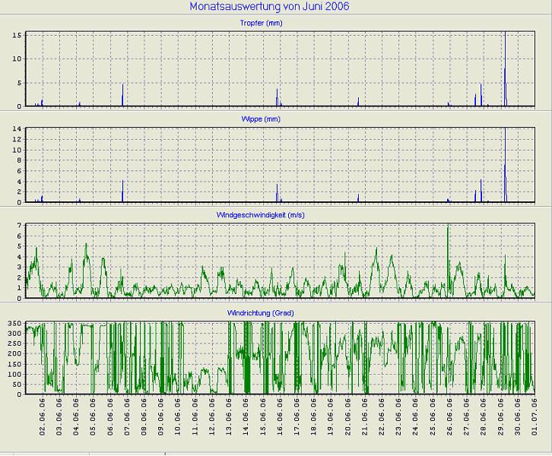
Task: Click the 14 value on Wippe y-axis
Action: point(16,129)
